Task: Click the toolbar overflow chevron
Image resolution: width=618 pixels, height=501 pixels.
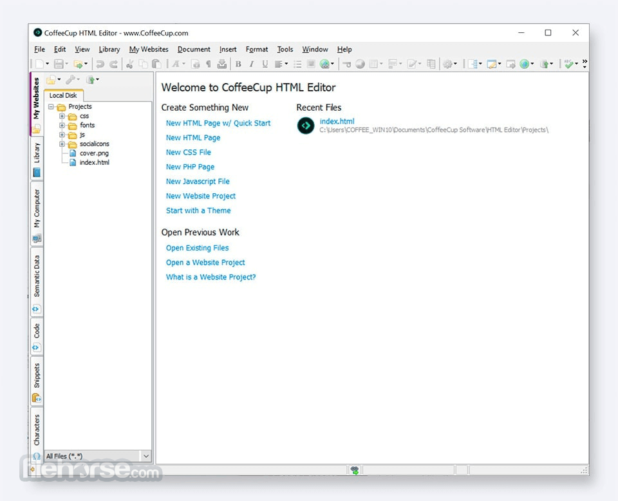Action: (x=585, y=64)
